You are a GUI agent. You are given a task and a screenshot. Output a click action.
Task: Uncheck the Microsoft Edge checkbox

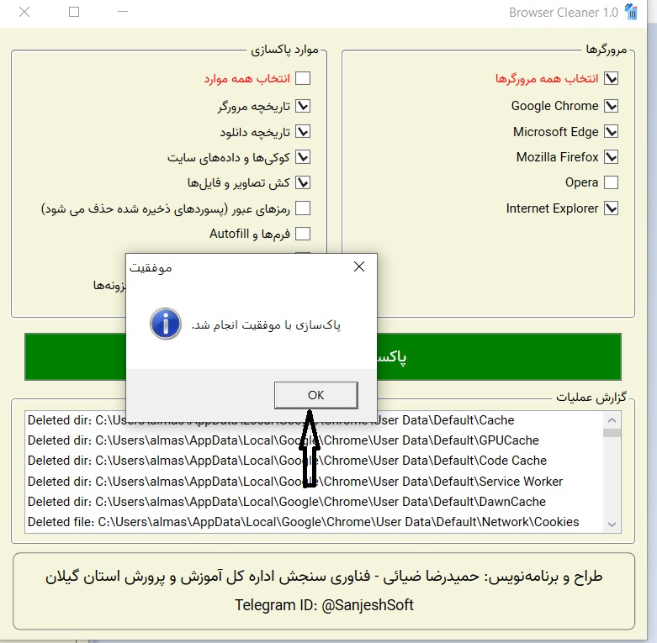click(612, 132)
